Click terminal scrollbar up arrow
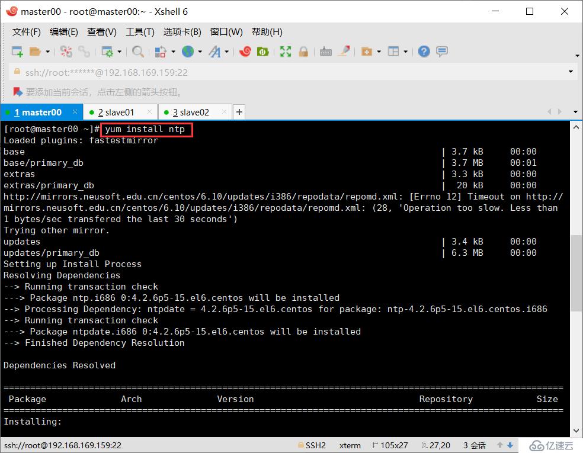This screenshot has width=583, height=453. click(576, 127)
